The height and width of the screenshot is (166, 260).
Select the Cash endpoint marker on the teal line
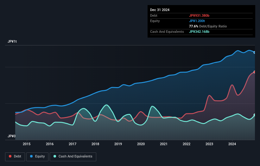(x=255, y=115)
